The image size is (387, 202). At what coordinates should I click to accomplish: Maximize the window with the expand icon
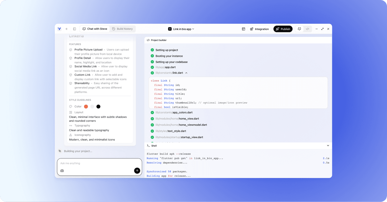(x=322, y=29)
